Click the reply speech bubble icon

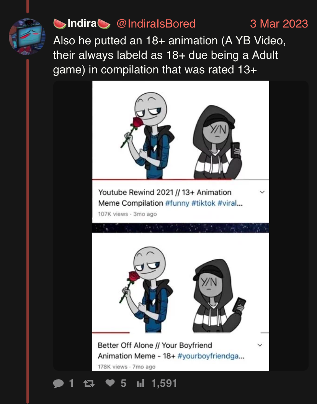click(58, 383)
